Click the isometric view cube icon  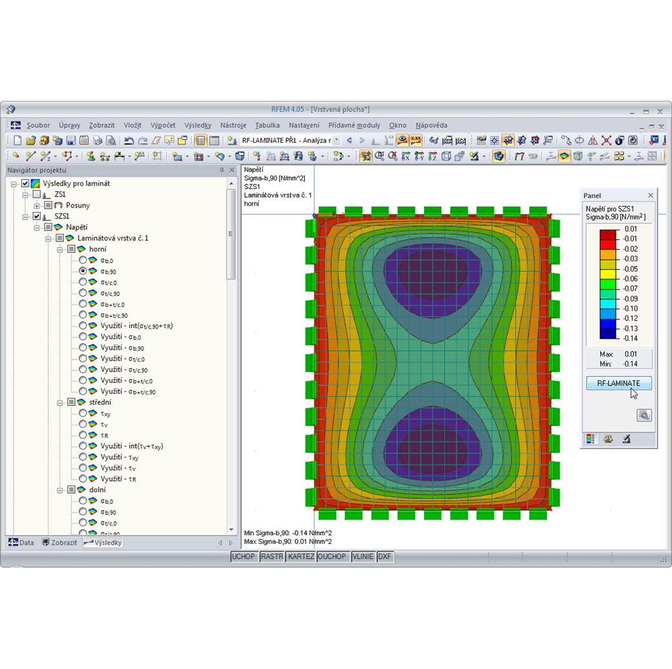click(x=446, y=156)
